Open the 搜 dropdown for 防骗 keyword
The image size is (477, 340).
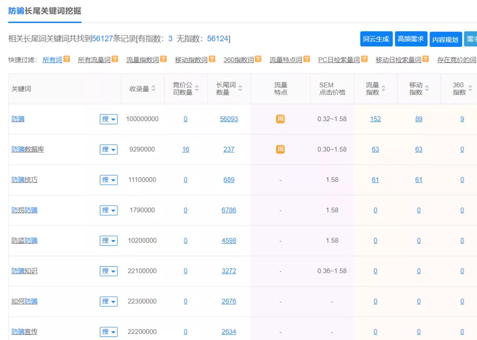click(109, 119)
